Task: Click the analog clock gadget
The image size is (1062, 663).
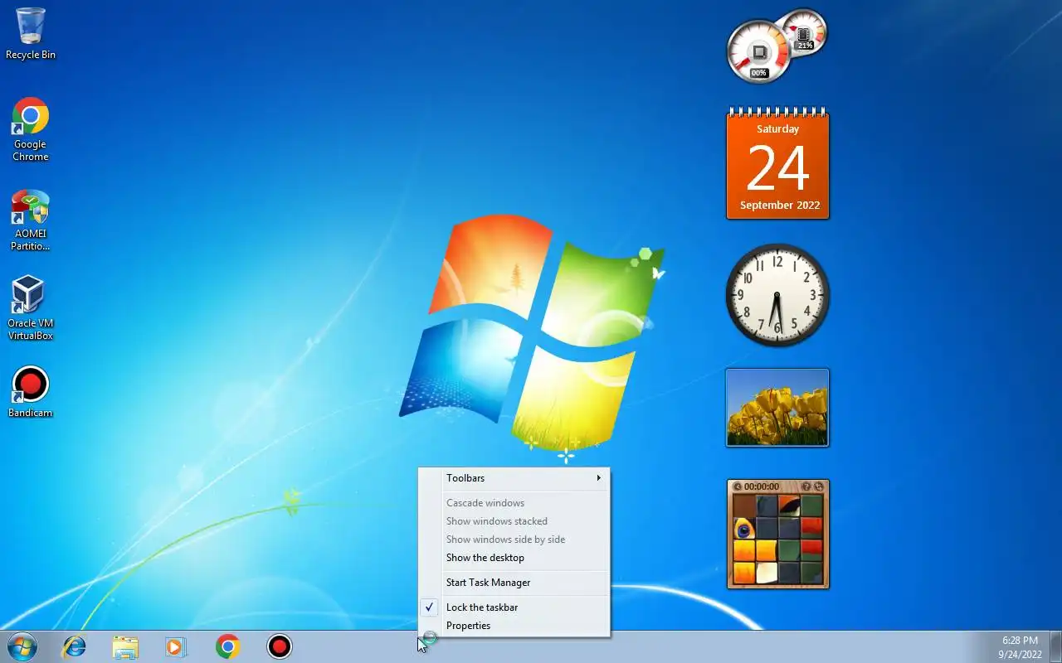Action: click(x=777, y=295)
